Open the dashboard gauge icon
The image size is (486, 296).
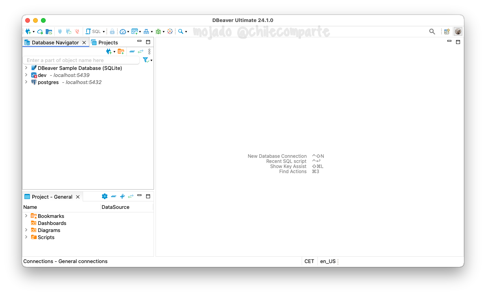pyautogui.click(x=123, y=31)
